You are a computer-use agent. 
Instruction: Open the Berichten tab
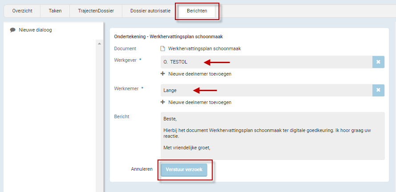[197, 11]
